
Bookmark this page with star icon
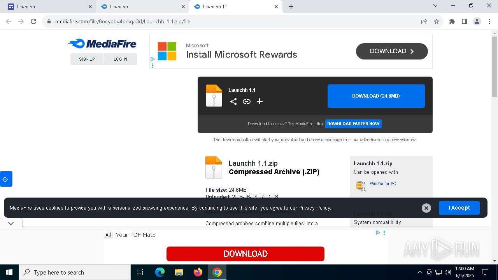(x=437, y=21)
